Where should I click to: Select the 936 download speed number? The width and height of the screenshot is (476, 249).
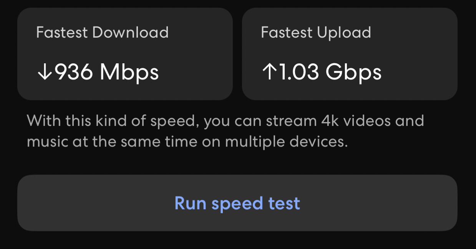(74, 72)
